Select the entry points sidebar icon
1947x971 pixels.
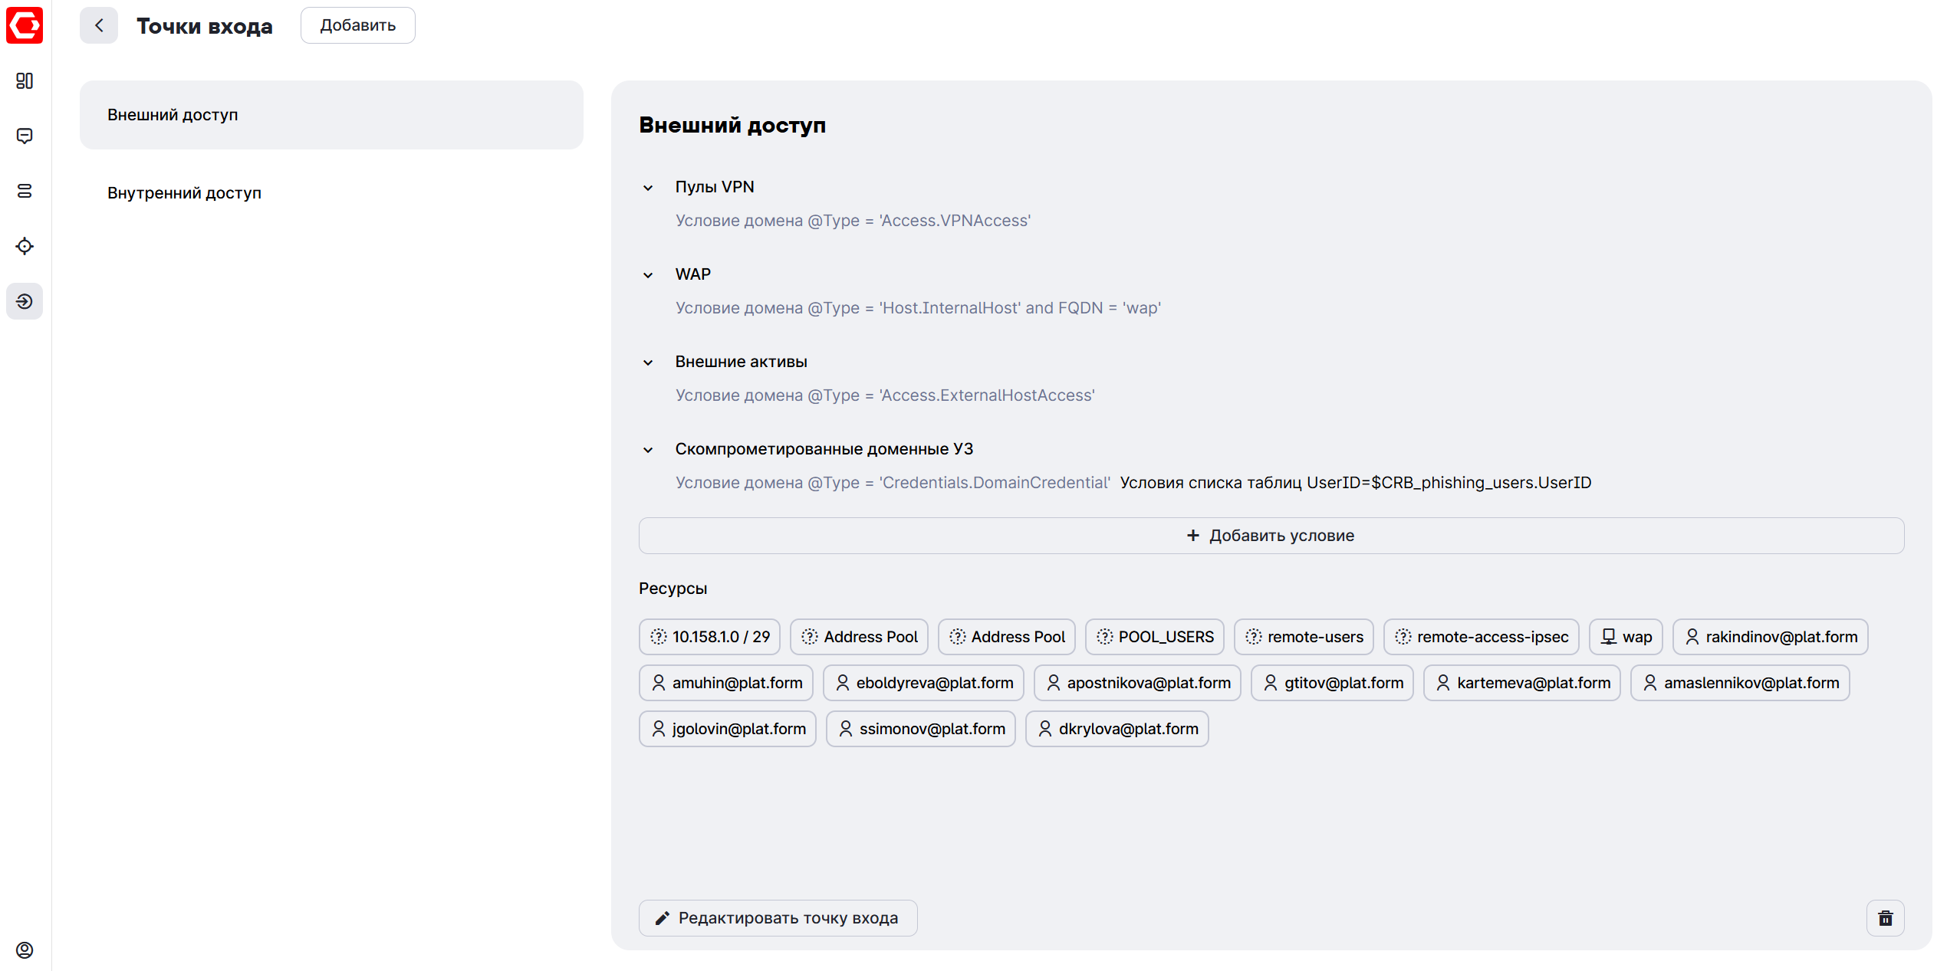[25, 301]
